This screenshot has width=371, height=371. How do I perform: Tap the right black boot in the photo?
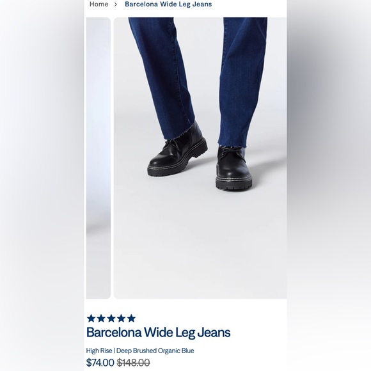(233, 168)
